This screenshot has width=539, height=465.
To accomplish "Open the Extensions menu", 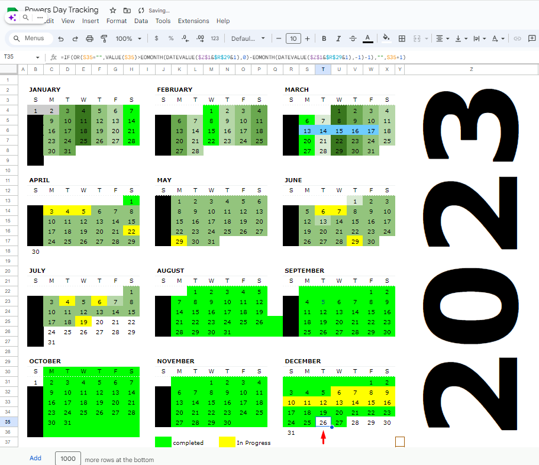I will coord(193,21).
